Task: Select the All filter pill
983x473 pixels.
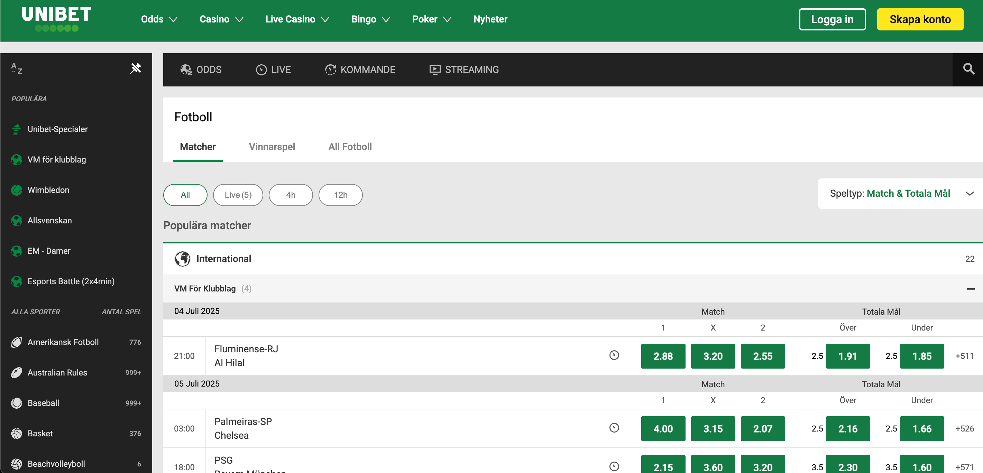Action: coord(185,195)
